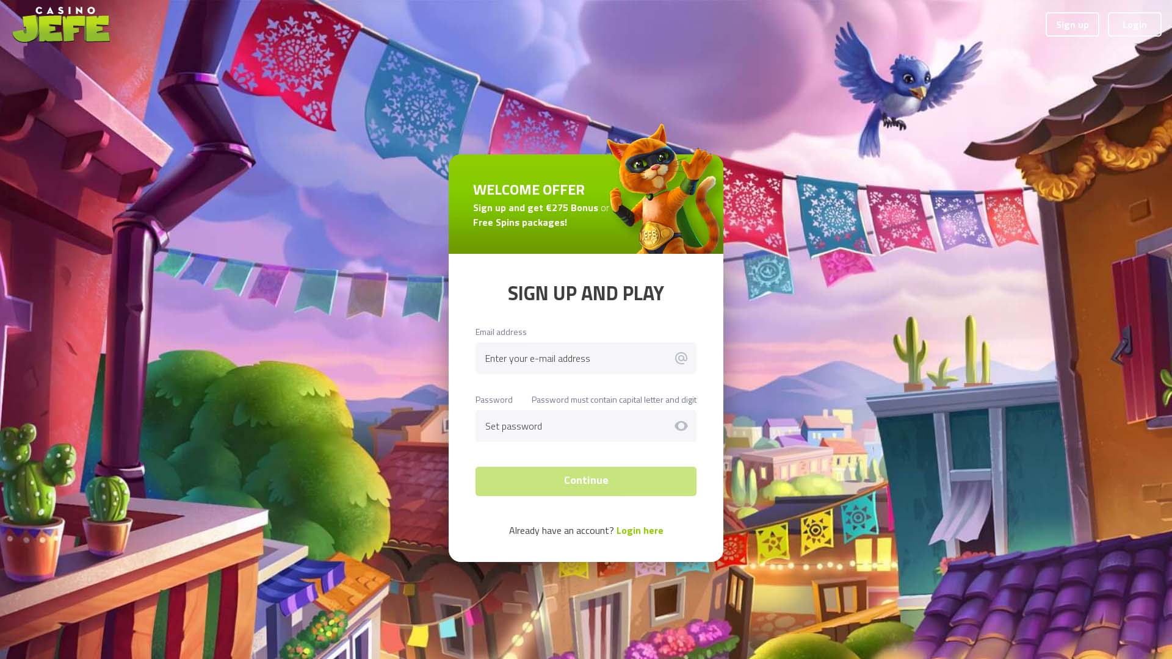Click the €275 Bonus offer text
The width and height of the screenshot is (1172, 659).
[x=572, y=207]
